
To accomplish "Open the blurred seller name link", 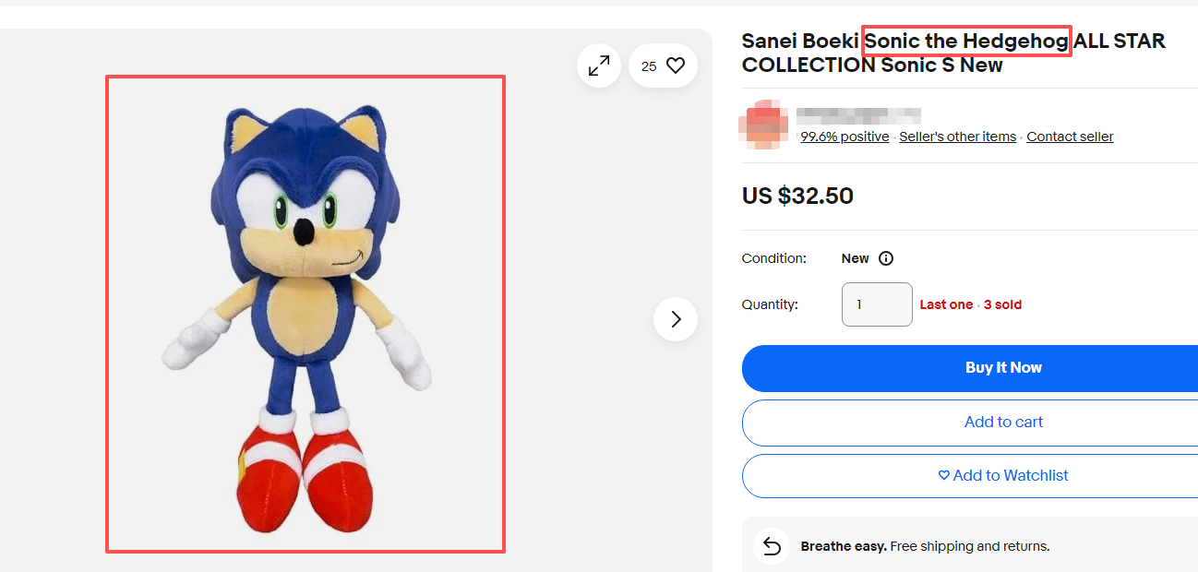I will coord(858,115).
